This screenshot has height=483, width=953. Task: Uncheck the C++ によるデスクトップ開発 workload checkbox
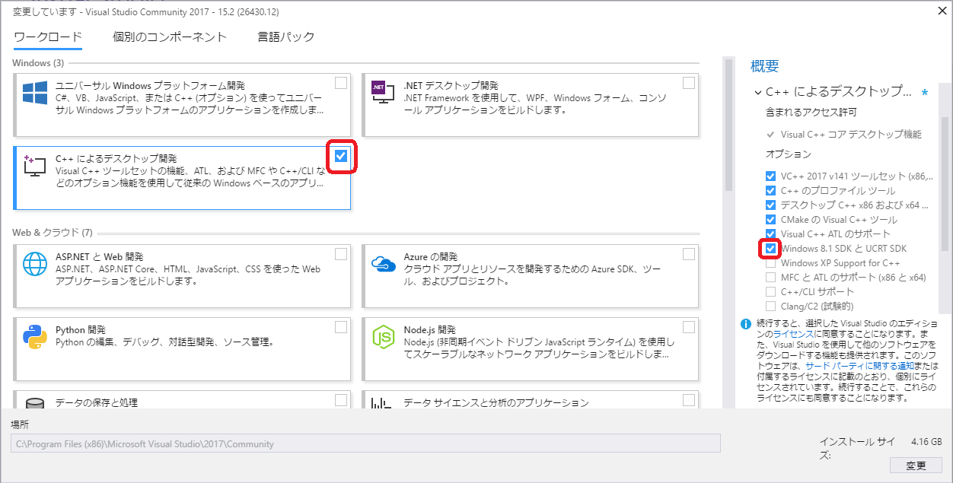[x=341, y=156]
